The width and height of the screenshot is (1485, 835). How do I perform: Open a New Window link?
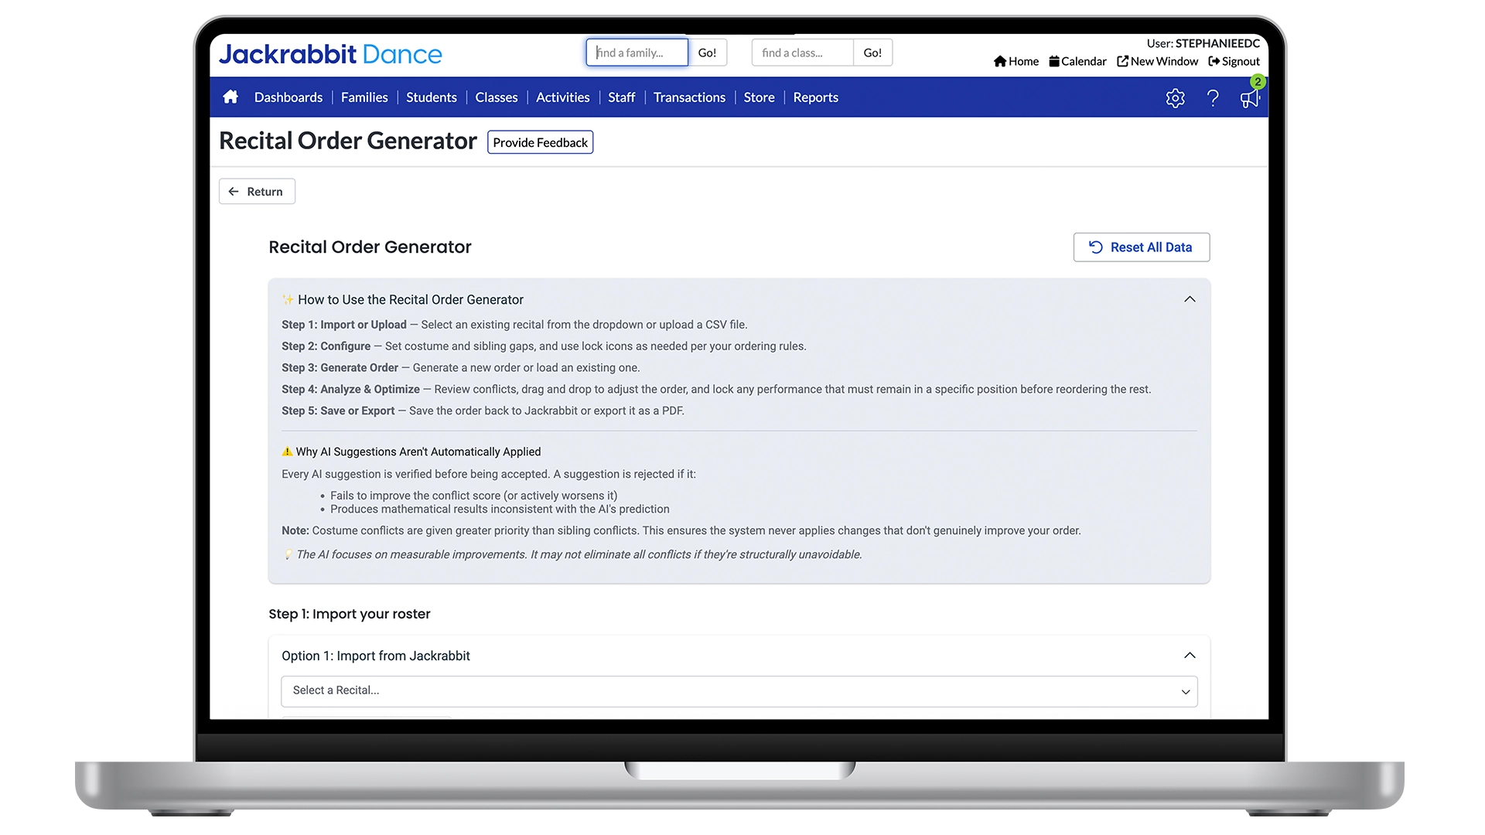1157,61
